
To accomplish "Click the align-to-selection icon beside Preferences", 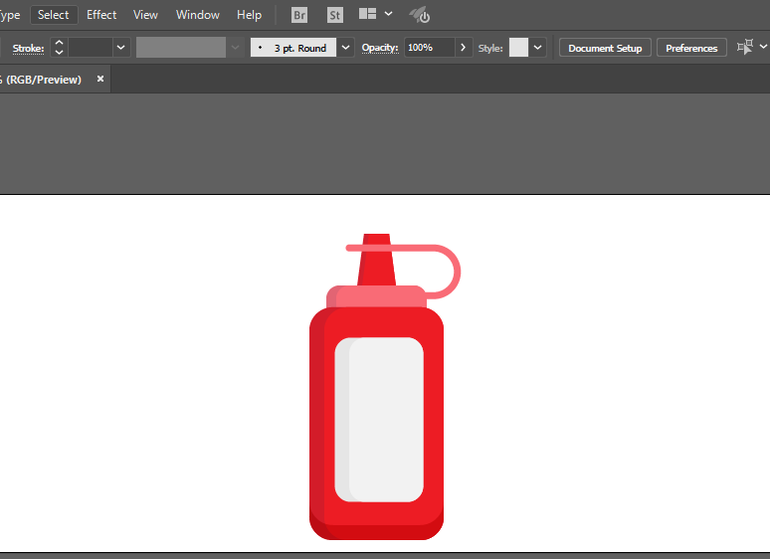I will click(744, 47).
